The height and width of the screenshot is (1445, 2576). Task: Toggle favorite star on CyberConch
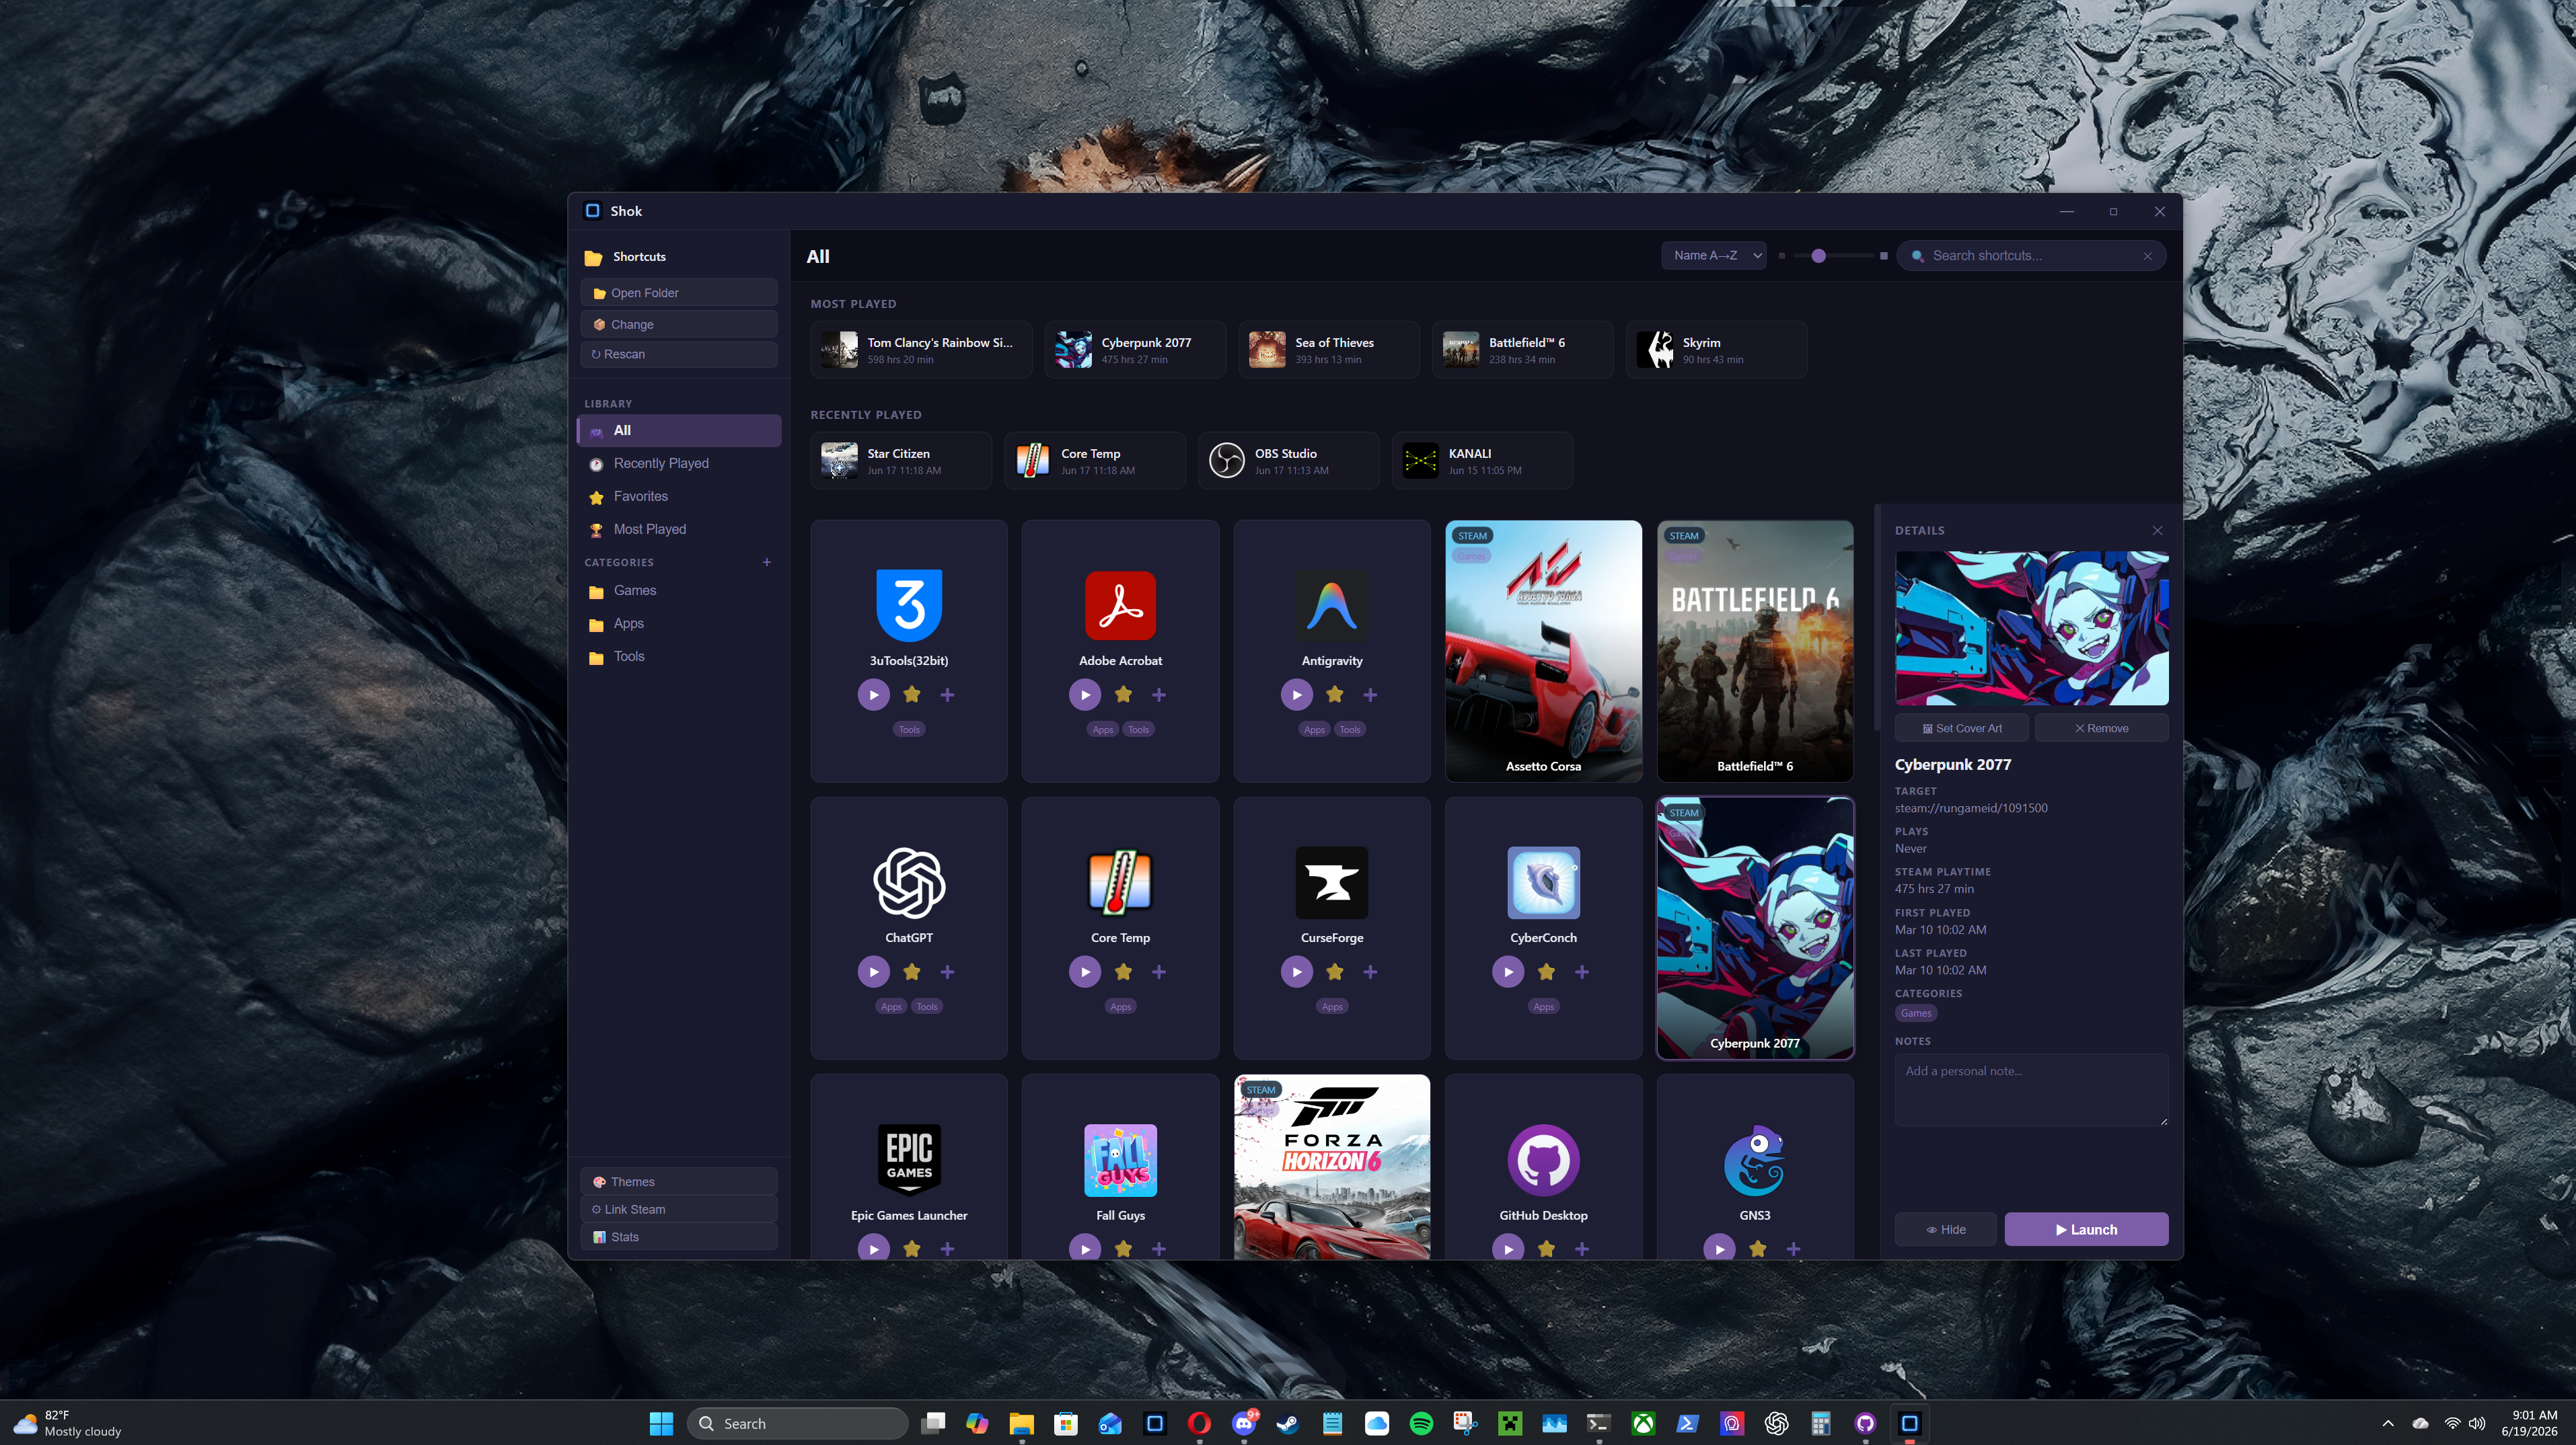coord(1546,972)
